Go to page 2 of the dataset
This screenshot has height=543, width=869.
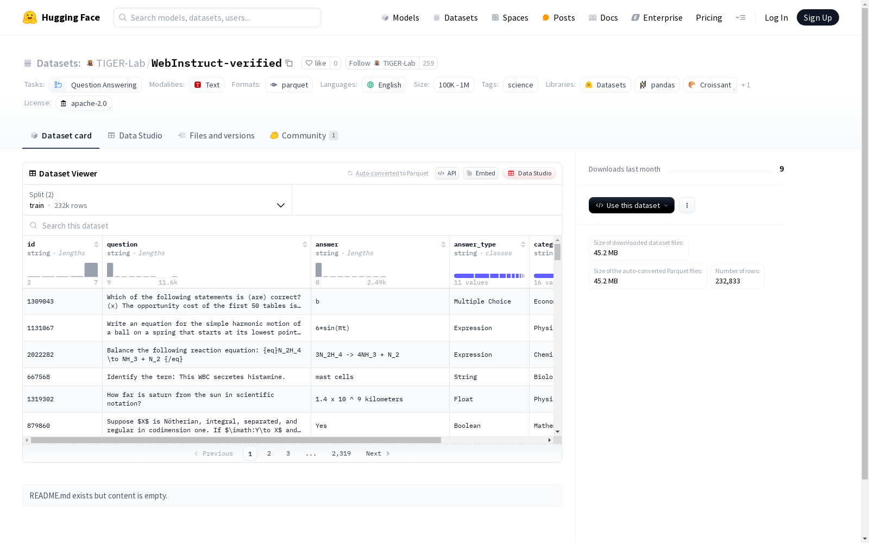click(x=269, y=453)
